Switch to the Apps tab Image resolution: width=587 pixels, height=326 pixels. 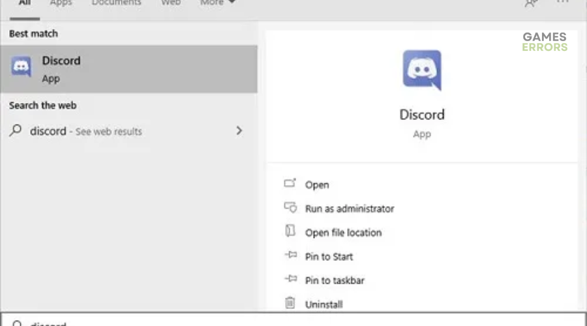coord(61,3)
